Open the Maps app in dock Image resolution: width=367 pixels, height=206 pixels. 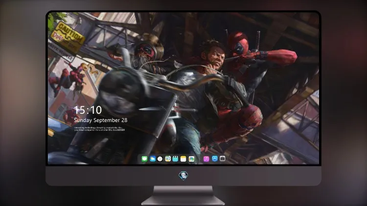click(x=168, y=159)
